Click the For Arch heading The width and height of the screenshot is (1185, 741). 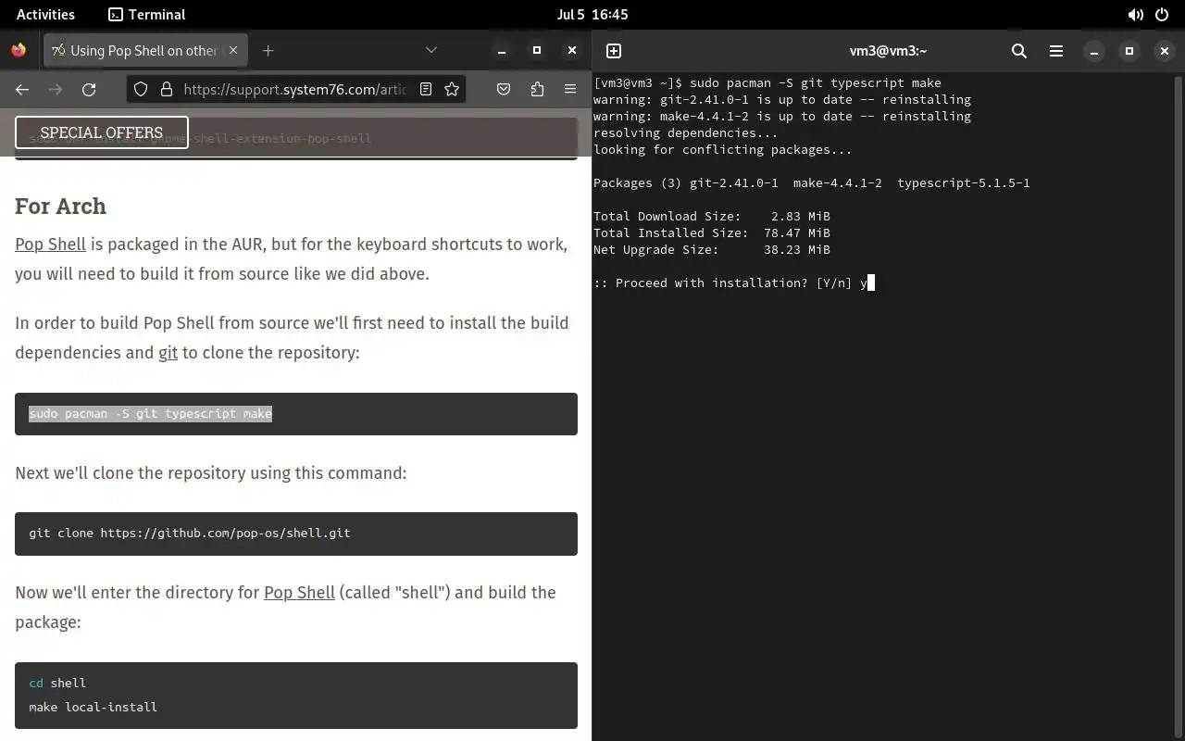(x=60, y=206)
